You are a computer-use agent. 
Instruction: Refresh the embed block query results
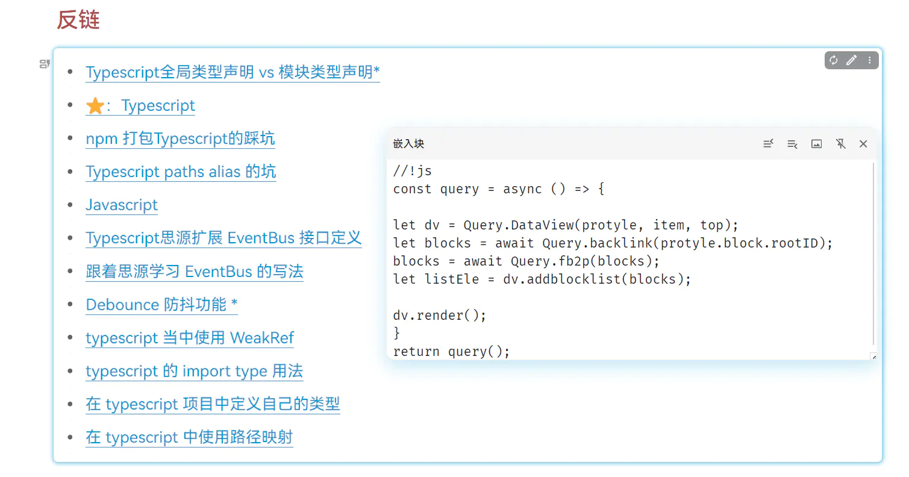(x=834, y=60)
